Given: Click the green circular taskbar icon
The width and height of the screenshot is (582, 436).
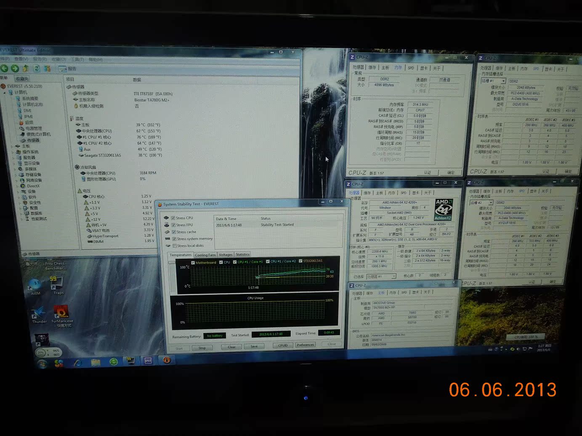Looking at the screenshot, I should (113, 362).
